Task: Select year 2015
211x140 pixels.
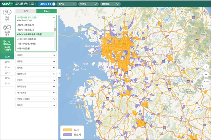Action: [7, 83]
